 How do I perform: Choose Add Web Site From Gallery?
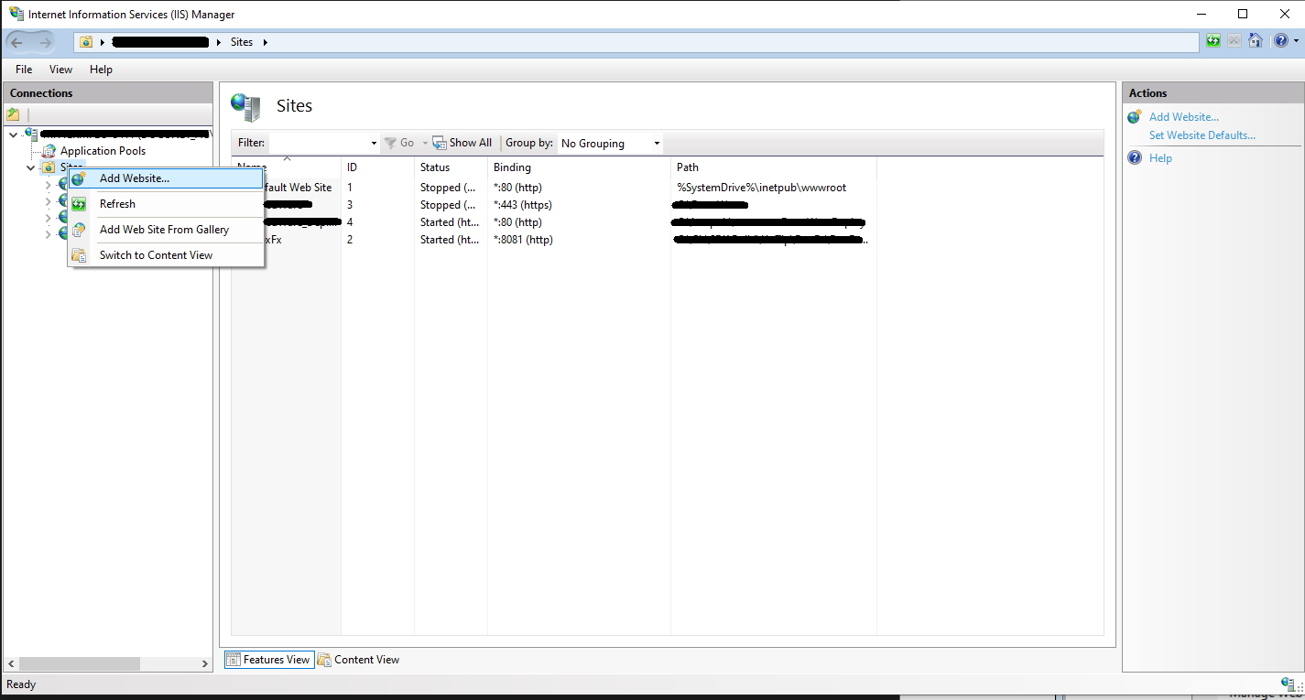pos(167,230)
